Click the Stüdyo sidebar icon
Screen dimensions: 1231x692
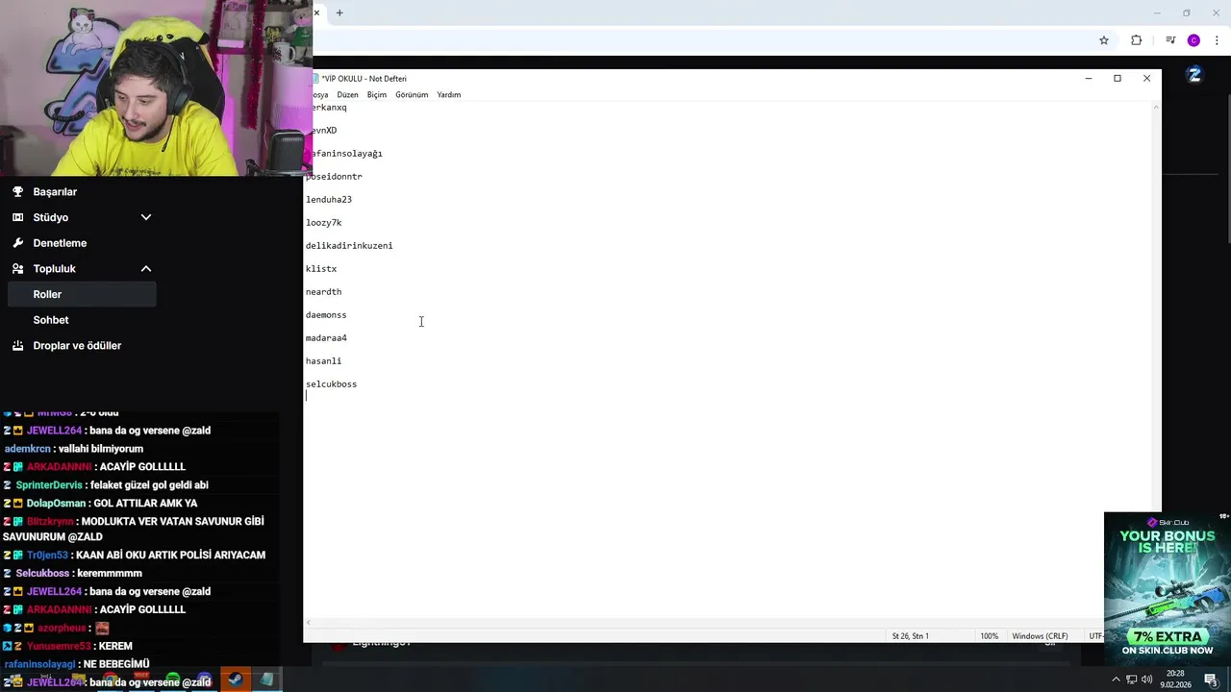click(17, 217)
